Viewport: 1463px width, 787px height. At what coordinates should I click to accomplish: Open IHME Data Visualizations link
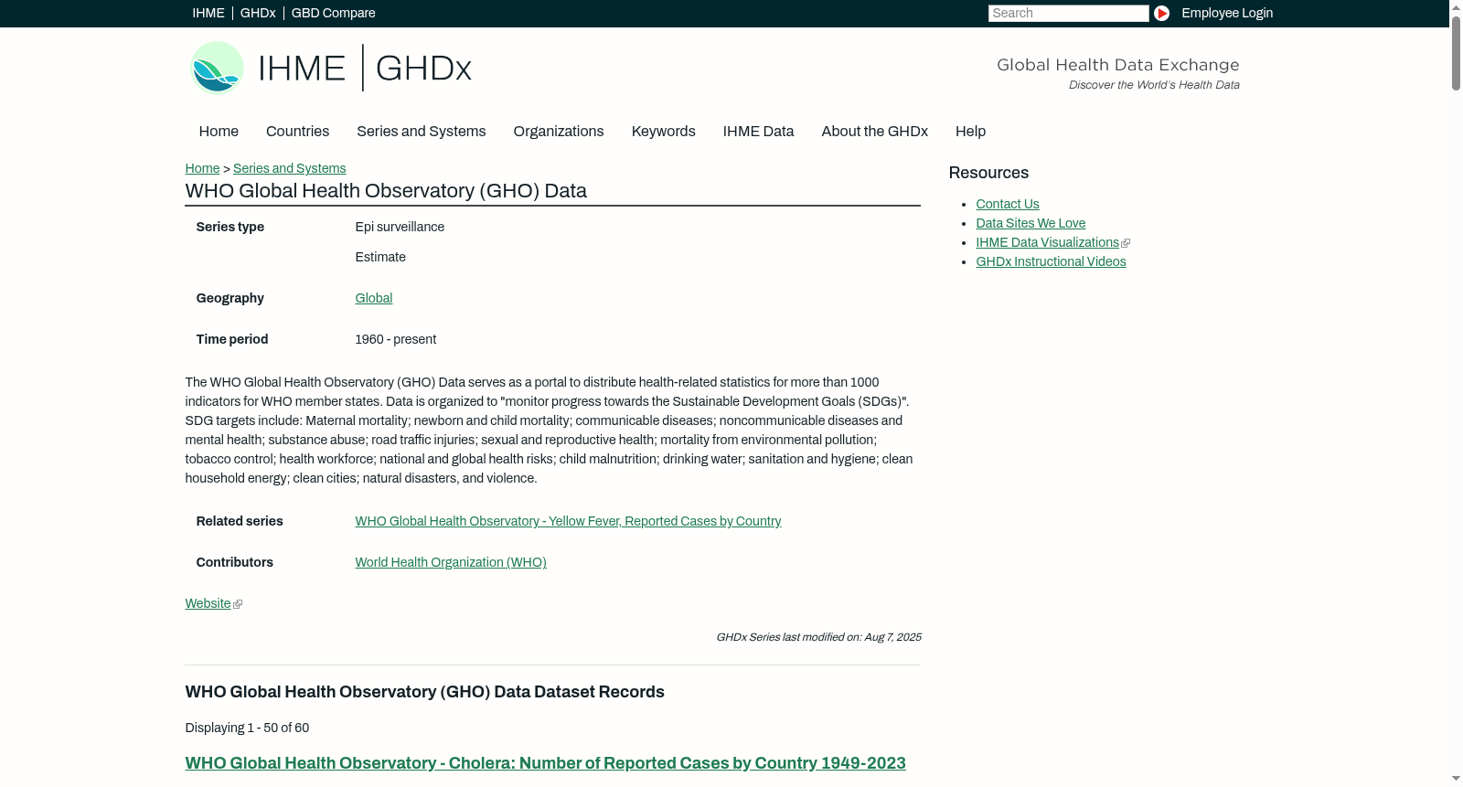[x=1047, y=242]
